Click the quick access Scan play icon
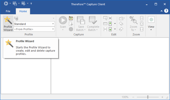Viewport: 170px width, 100px height. [6, 3]
